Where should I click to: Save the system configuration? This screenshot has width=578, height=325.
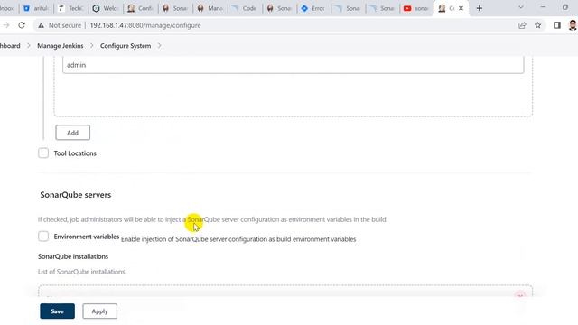57,311
